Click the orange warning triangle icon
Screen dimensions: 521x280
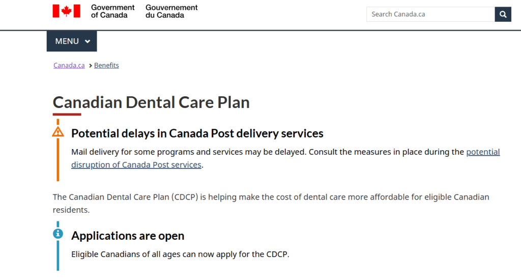[x=58, y=132]
